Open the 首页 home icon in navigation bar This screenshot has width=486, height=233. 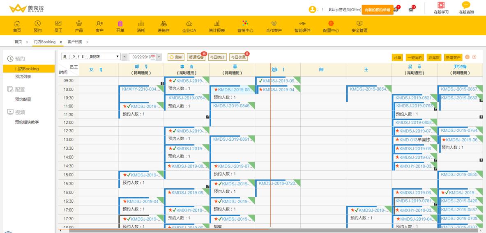tap(17, 24)
